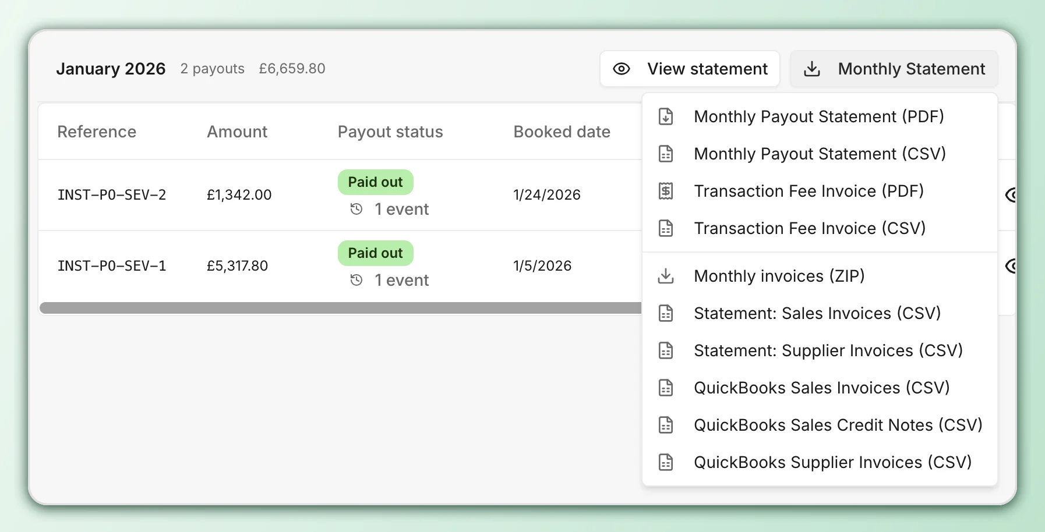The image size is (1045, 532).
Task: Export QuickBooks Sales Invoices (CSV)
Action: (820, 388)
